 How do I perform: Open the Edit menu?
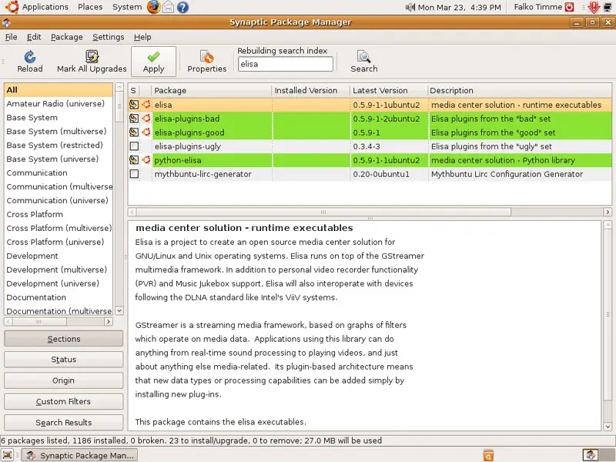click(34, 37)
